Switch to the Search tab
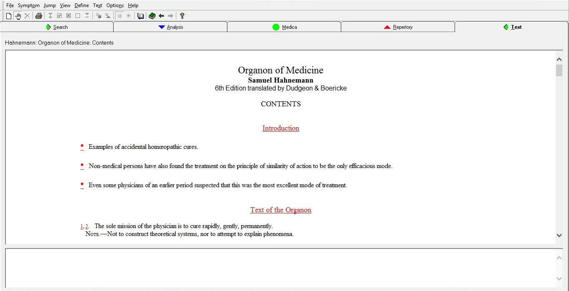Image resolution: width=569 pixels, height=291 pixels. 57,27
